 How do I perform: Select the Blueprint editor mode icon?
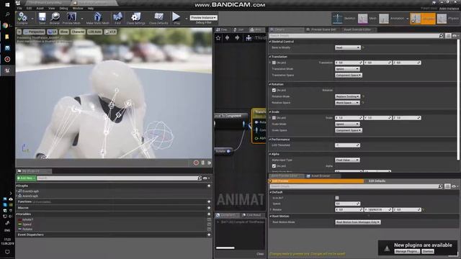(416, 19)
